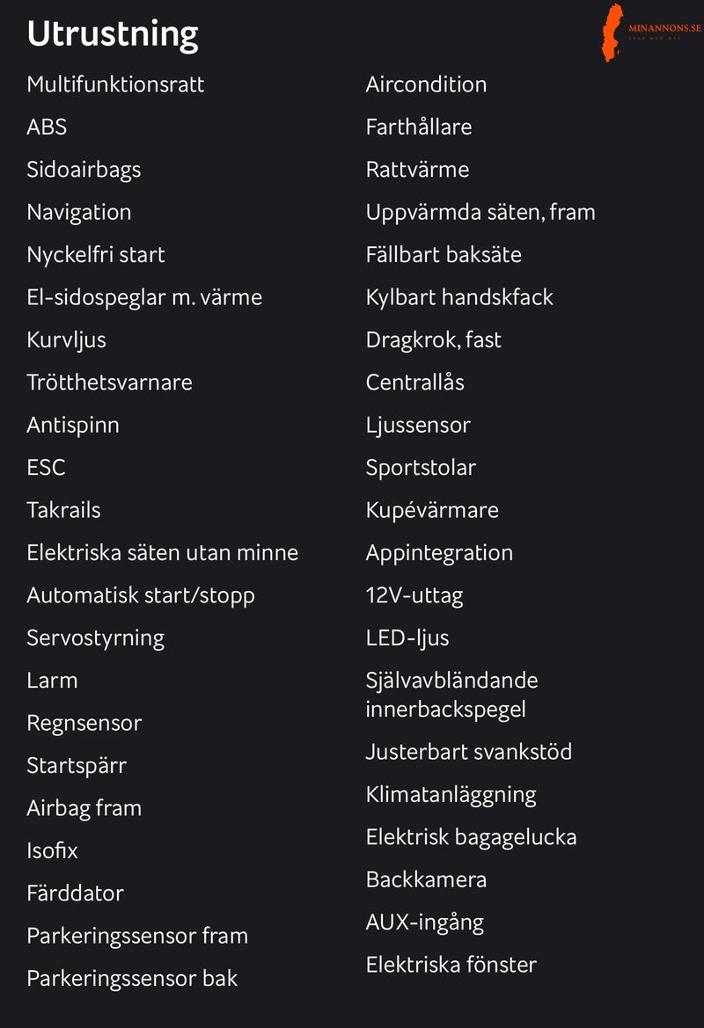Click the Elektrisk bagagelucka item
Viewport: 704px width, 1028px height.
471,838
